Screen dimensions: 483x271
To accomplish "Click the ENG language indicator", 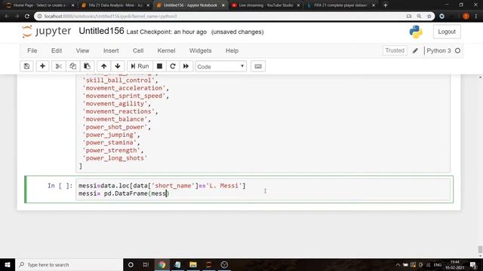I will point(438,264).
